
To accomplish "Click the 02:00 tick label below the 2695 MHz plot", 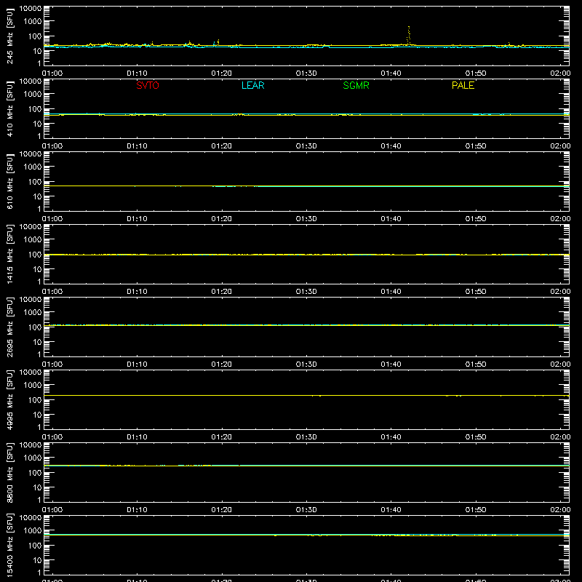I will (x=560, y=364).
